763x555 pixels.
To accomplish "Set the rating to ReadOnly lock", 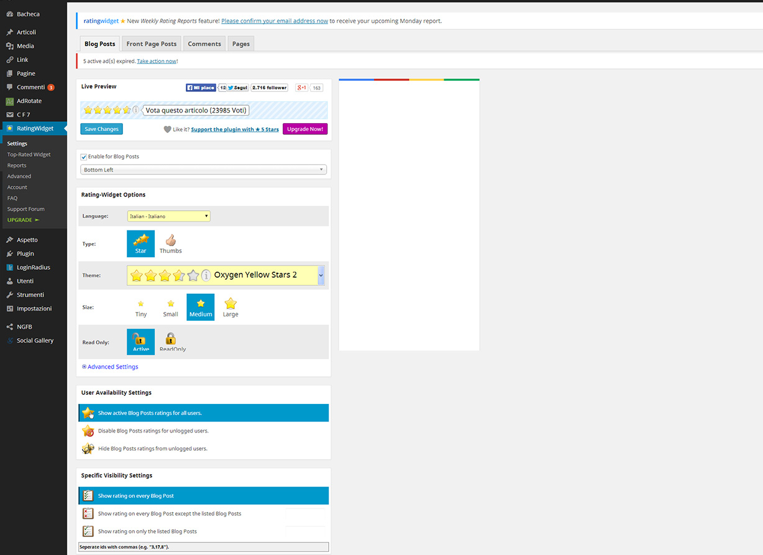I will [172, 342].
